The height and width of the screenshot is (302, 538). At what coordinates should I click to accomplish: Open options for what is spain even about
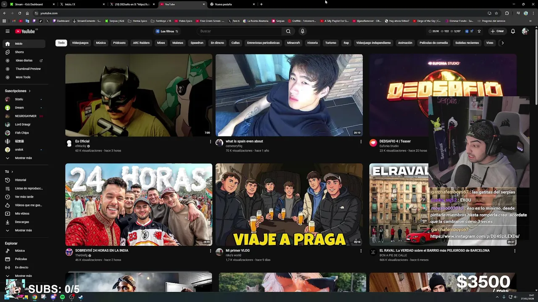pyautogui.click(x=361, y=141)
